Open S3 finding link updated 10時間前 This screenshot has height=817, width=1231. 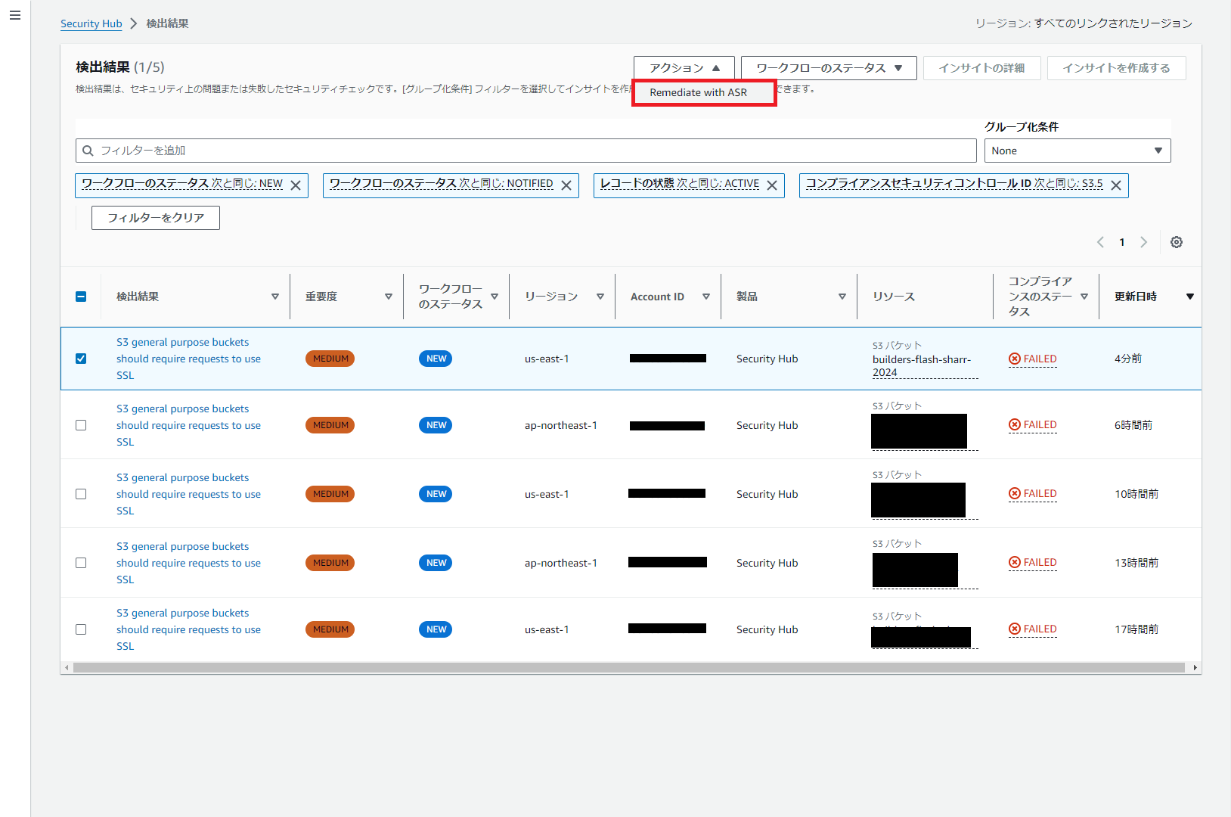coord(188,494)
